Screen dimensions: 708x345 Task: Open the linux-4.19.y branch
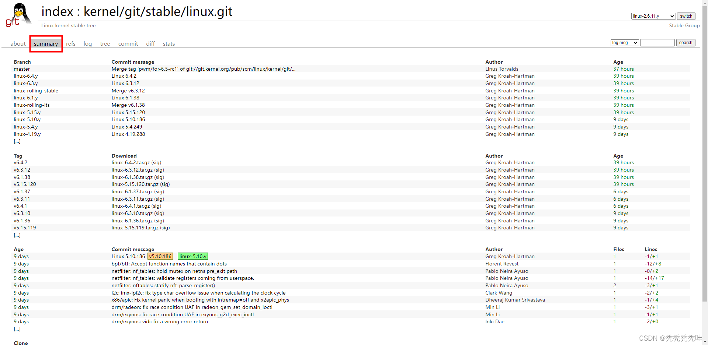point(27,134)
